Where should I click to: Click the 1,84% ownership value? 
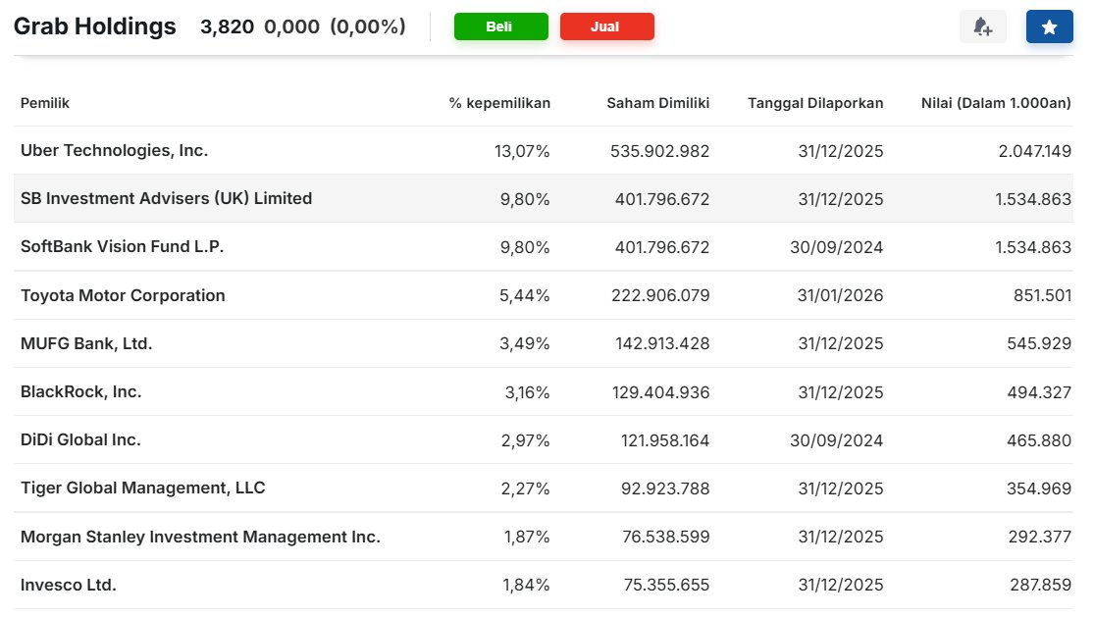click(526, 585)
